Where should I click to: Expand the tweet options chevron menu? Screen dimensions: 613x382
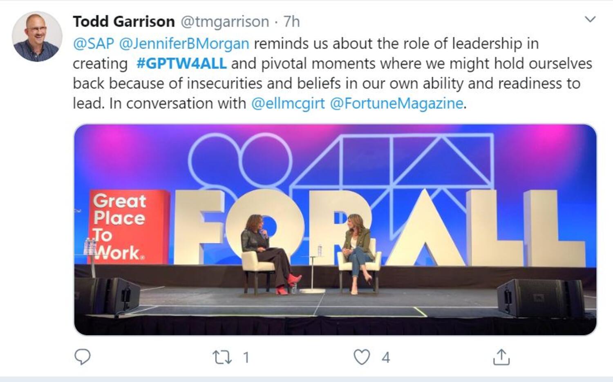[590, 19]
